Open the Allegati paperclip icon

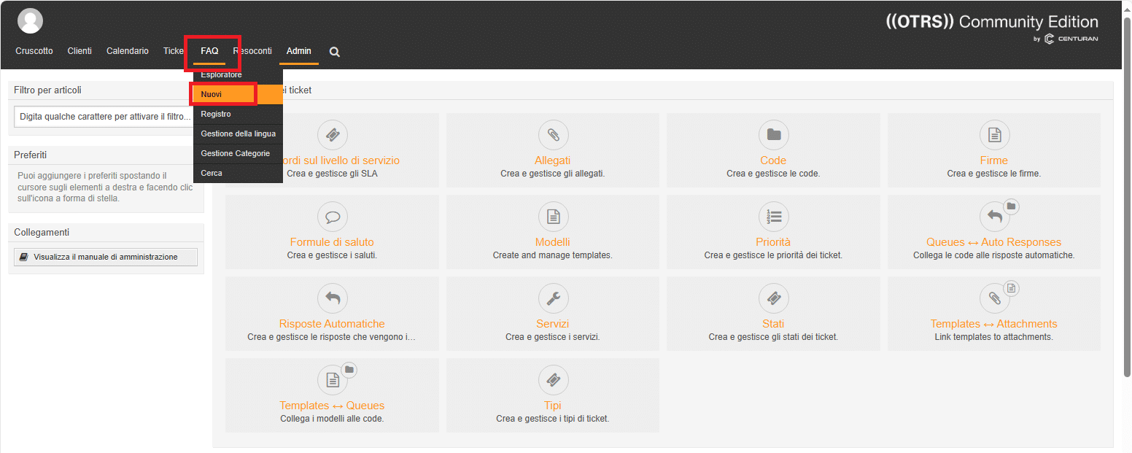coord(553,135)
